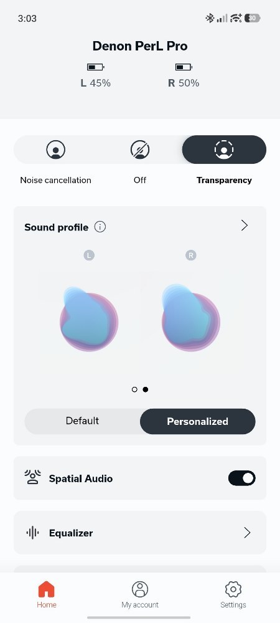Screen dimensions: 280x623
Task: Open the My account tab
Action: (x=140, y=594)
